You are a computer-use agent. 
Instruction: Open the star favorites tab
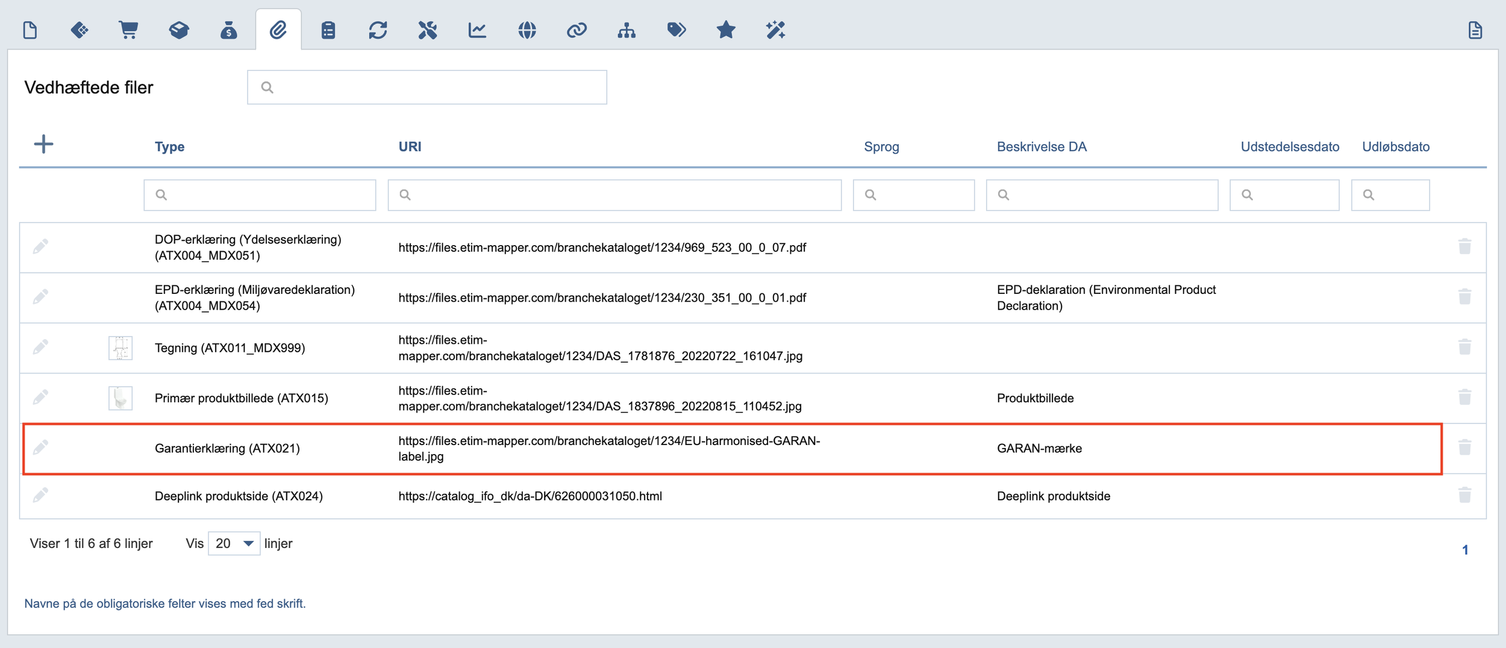(726, 30)
